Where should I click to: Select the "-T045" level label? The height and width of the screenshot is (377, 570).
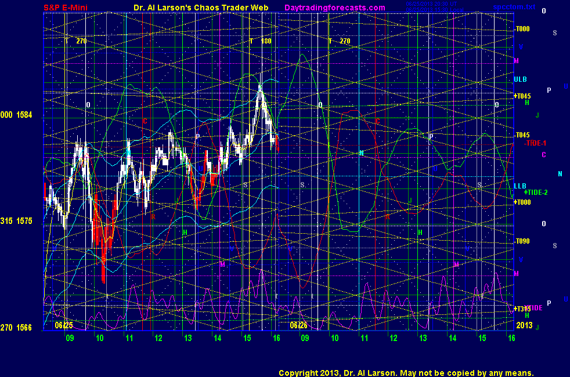(522, 135)
